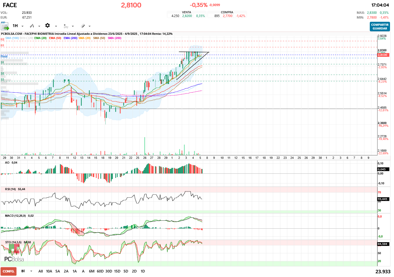Expand the chart type dropdown arrow
Screen dimensions: 394x277
tap(39, 26)
